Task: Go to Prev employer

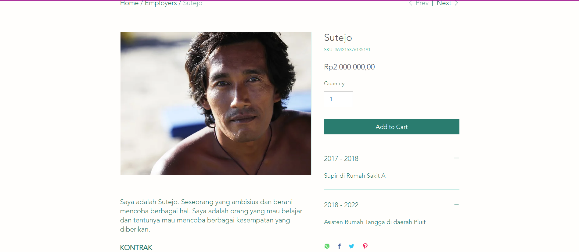Action: [422, 3]
